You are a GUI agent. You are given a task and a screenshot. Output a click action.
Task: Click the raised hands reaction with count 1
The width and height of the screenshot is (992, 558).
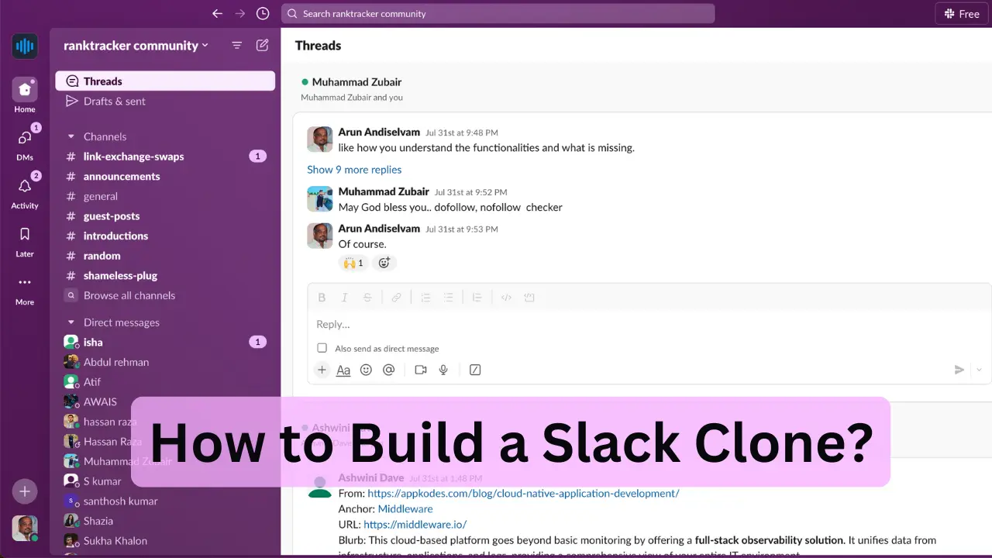[x=353, y=263]
